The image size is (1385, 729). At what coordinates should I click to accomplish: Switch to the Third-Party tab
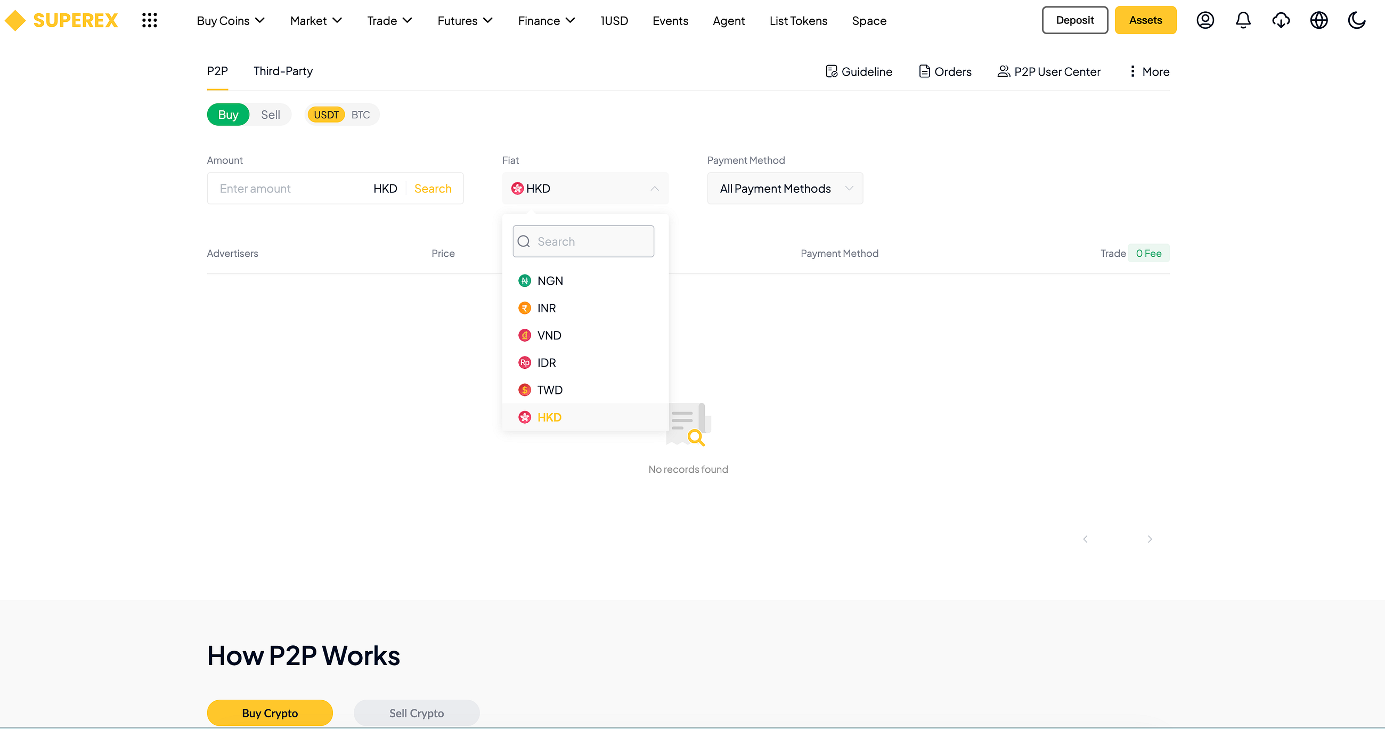tap(283, 71)
